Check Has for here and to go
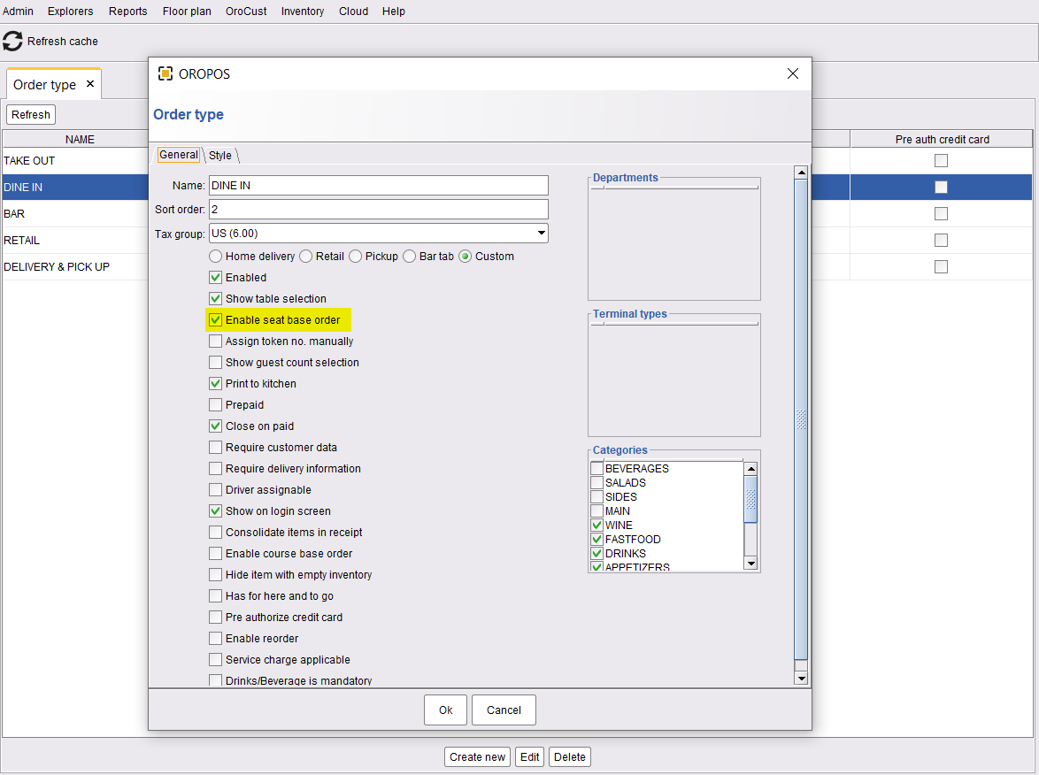The height and width of the screenshot is (775, 1039). tap(215, 595)
